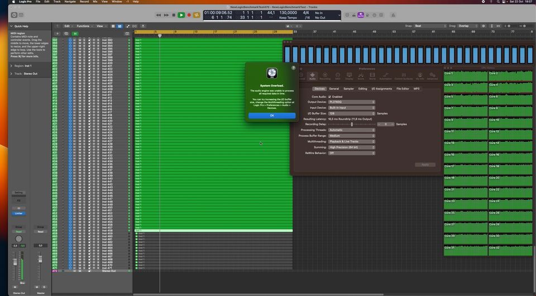Screen dimensions: 536x296
Task: Open the Edit menu in Tracks area
Action: 68,26
